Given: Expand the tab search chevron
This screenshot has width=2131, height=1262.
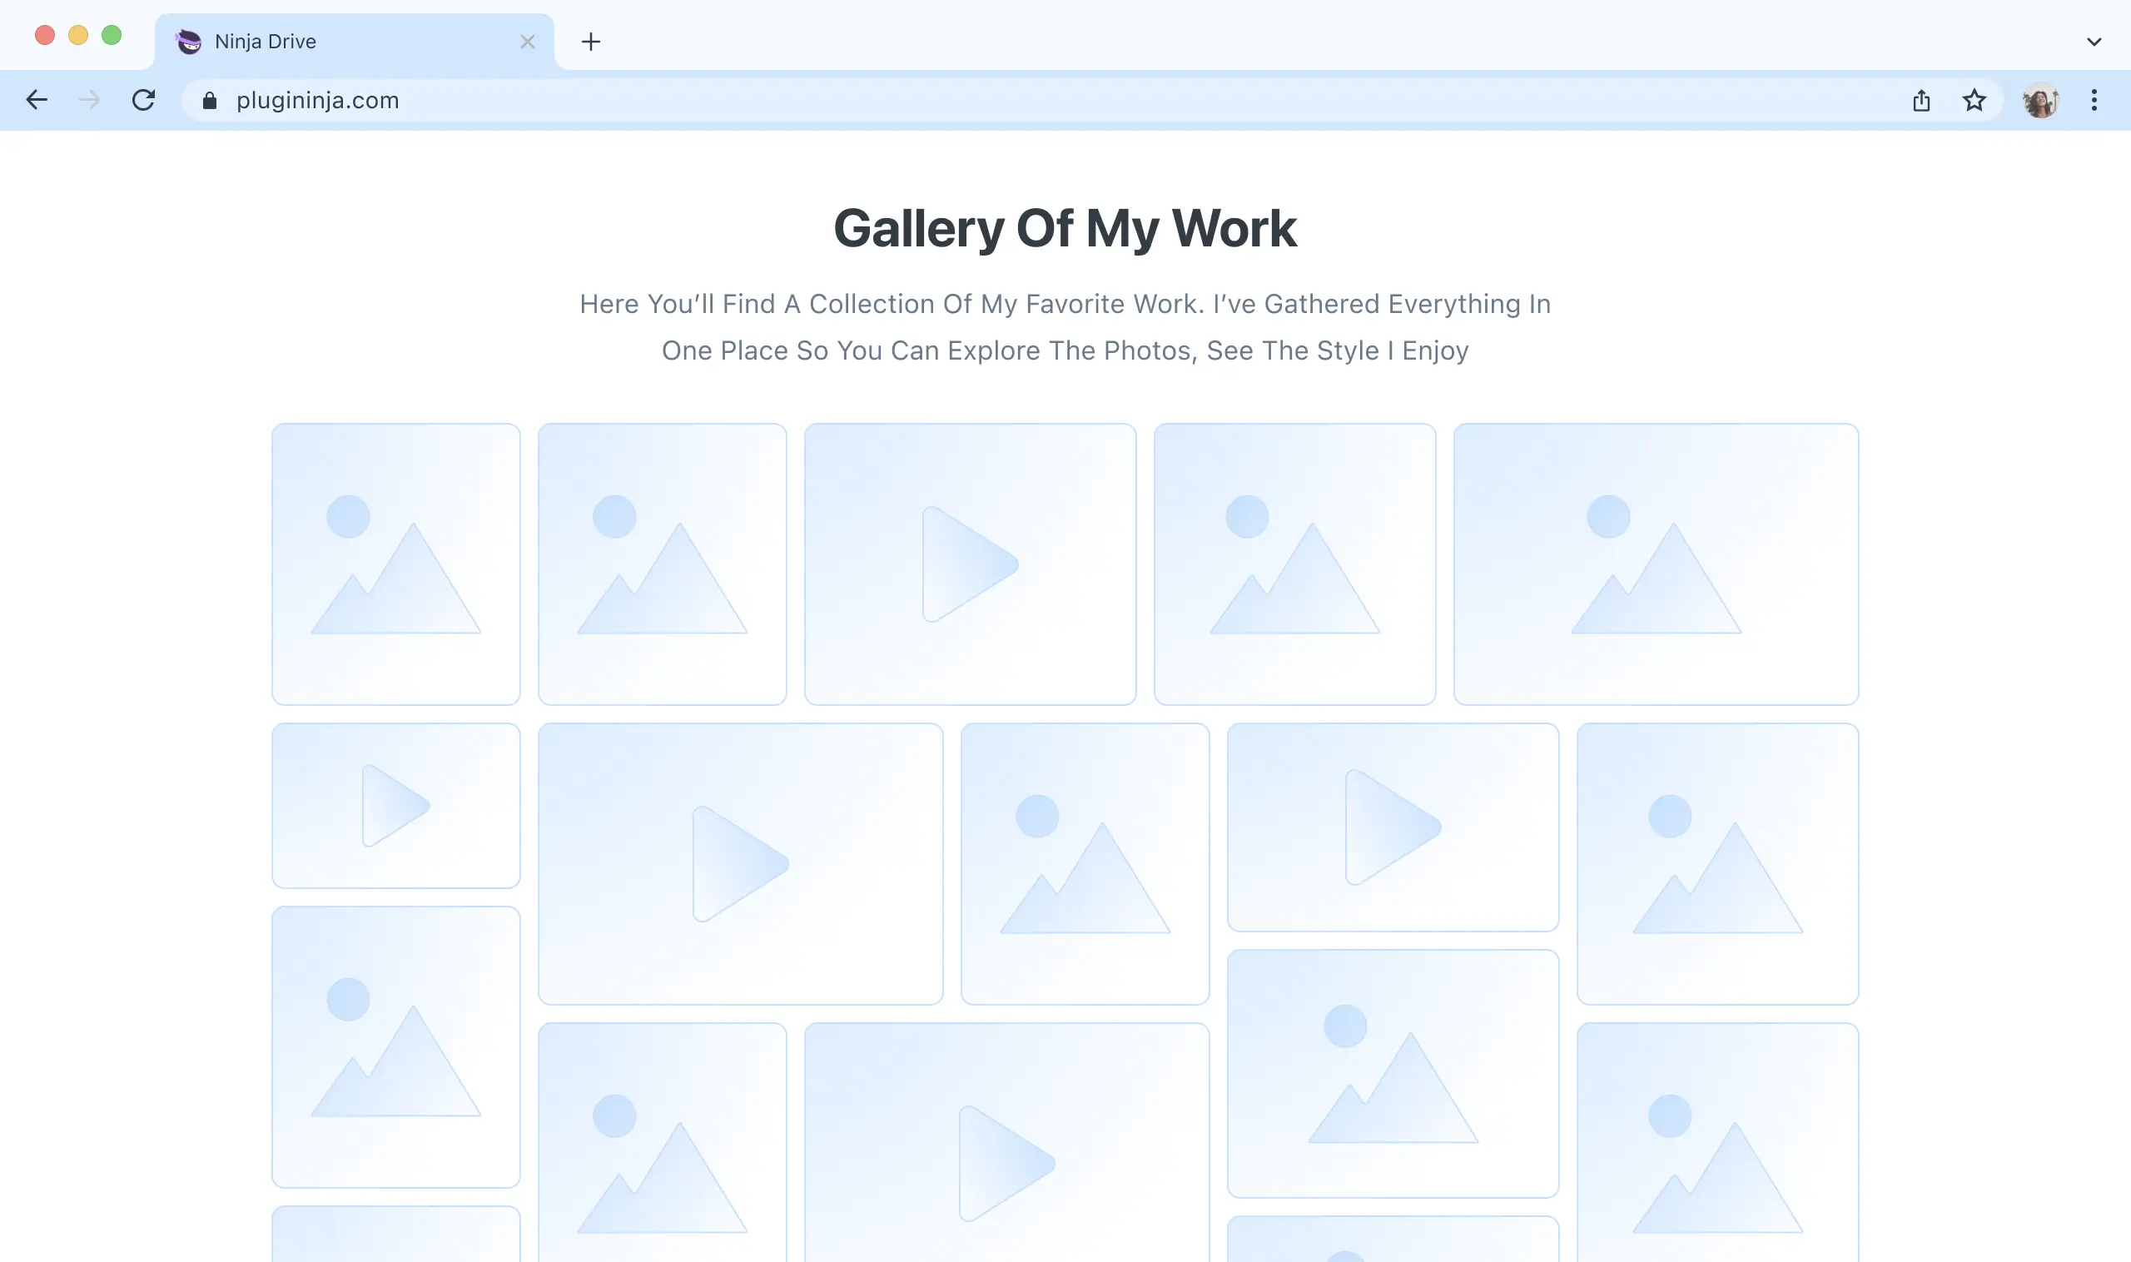Looking at the screenshot, I should pos(2094,42).
